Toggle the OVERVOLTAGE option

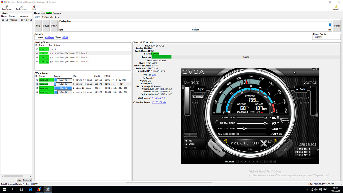pos(302,98)
